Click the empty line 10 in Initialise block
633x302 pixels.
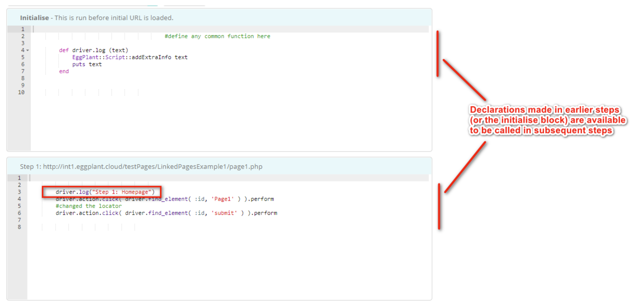(79, 92)
